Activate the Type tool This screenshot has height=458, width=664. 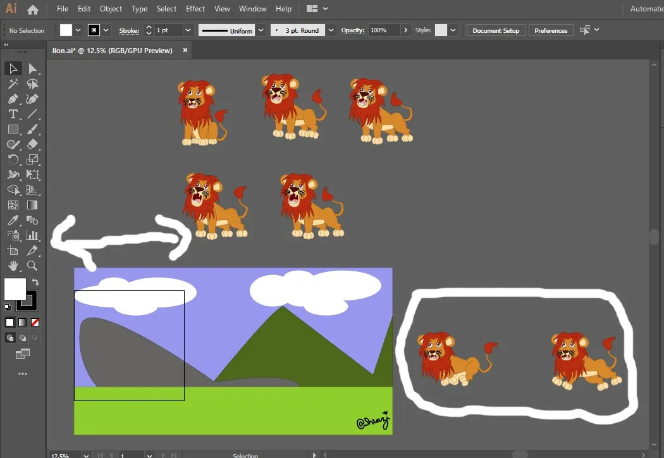pos(13,114)
